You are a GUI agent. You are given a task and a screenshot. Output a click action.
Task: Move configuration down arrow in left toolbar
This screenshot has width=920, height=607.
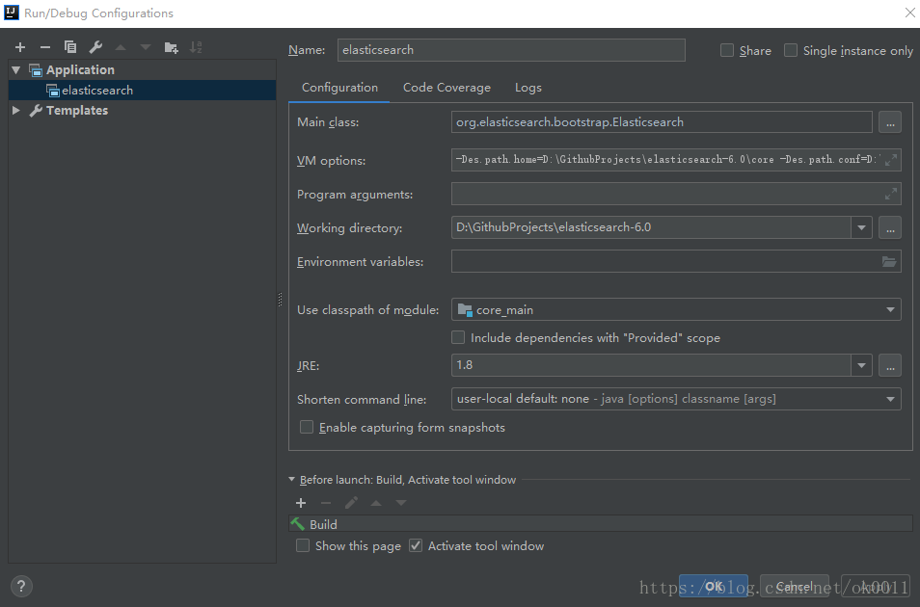tap(146, 47)
